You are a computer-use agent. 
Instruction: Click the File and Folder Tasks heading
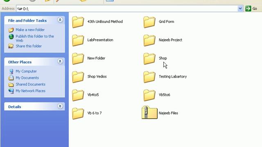click(x=27, y=20)
